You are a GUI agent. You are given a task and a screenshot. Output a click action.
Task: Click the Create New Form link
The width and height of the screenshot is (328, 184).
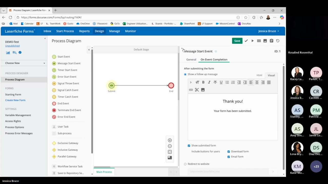tap(15, 100)
